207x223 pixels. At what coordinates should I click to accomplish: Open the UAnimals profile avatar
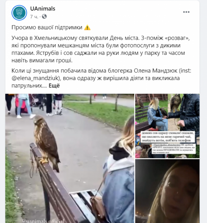coord(19,12)
